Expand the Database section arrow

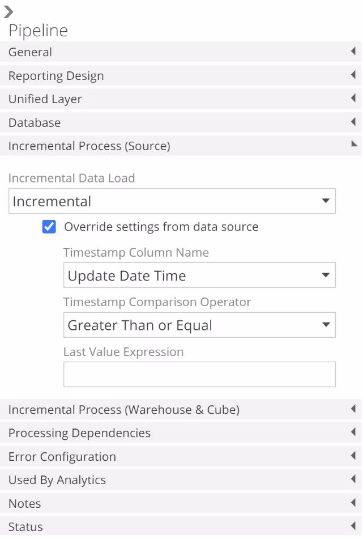353,122
